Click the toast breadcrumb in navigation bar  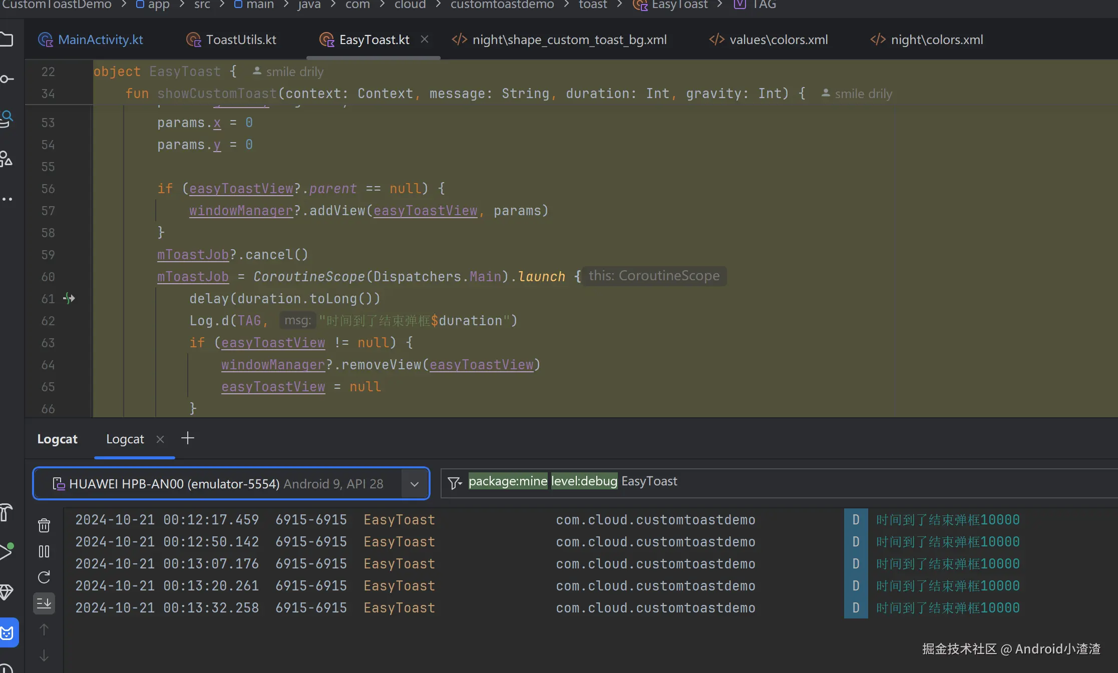click(593, 5)
